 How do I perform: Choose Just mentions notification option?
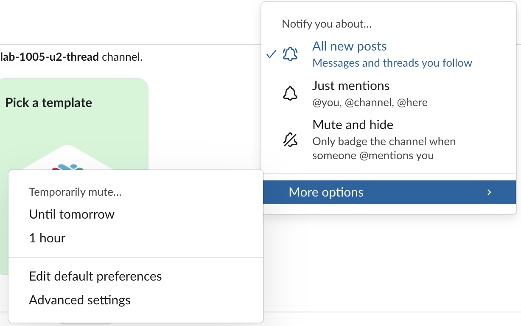(x=389, y=94)
